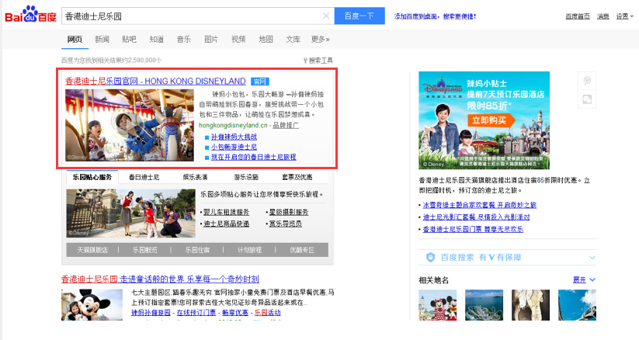The height and width of the screenshot is (340, 639).
Task: Open the Mickey and Minnie related place thumbnail
Action: tap(438, 305)
